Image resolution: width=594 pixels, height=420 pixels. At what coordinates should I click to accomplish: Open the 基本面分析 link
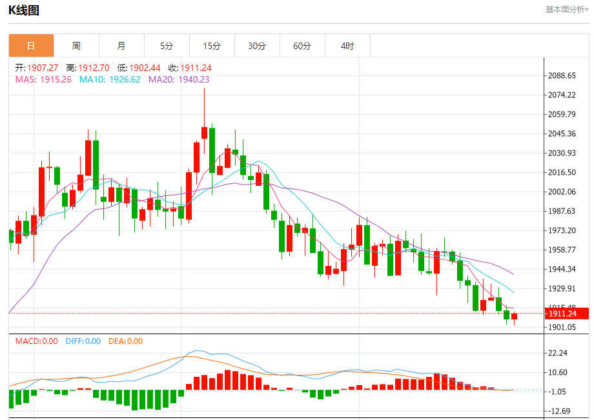[567, 10]
